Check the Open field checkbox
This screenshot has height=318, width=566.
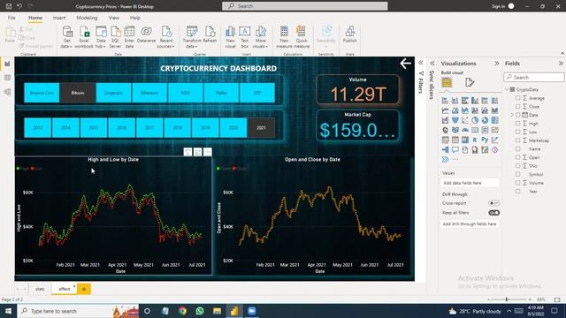518,157
